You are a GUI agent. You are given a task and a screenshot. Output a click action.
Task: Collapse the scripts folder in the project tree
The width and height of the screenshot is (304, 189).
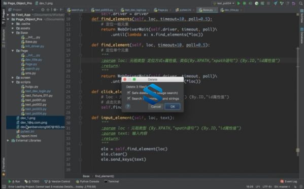pyautogui.click(x=13, y=82)
